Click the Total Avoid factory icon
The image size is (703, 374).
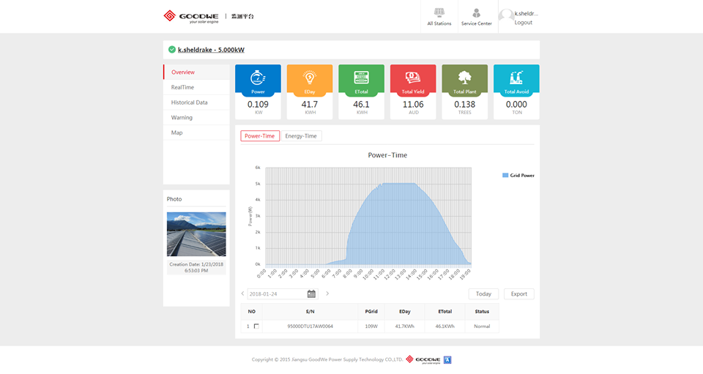tap(516, 78)
